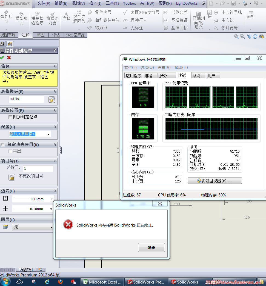
Task: Open the Toolbox menu
Action: [x=129, y=3]
